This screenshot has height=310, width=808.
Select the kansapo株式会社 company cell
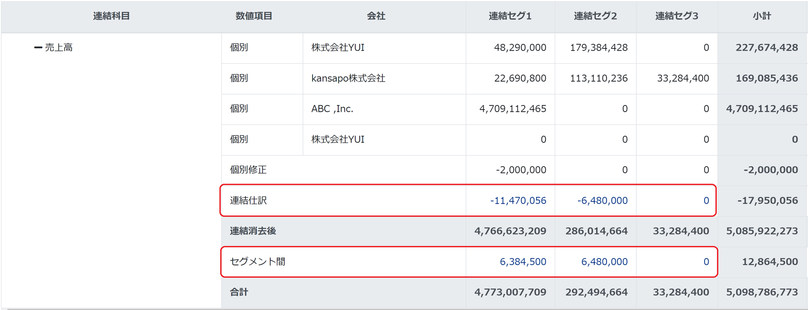coord(348,78)
